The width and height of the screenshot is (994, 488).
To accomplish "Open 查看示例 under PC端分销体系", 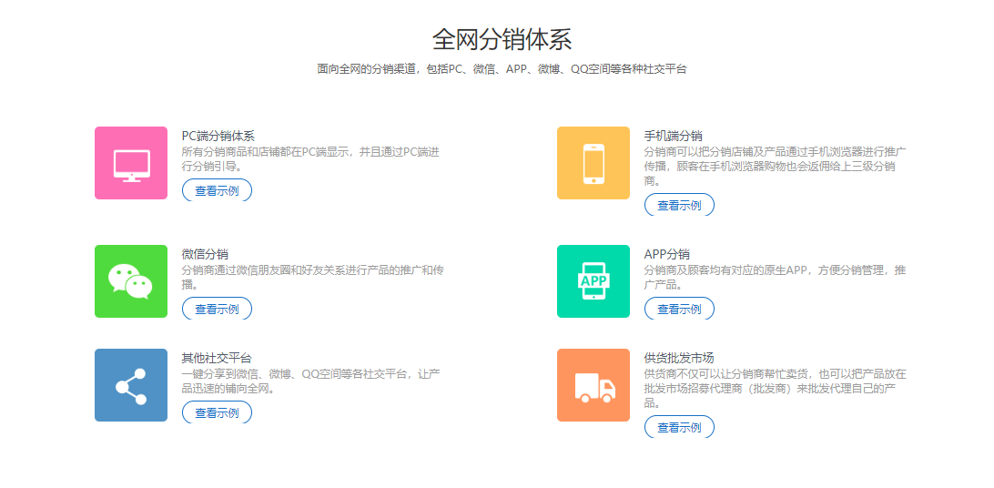I will (x=217, y=191).
